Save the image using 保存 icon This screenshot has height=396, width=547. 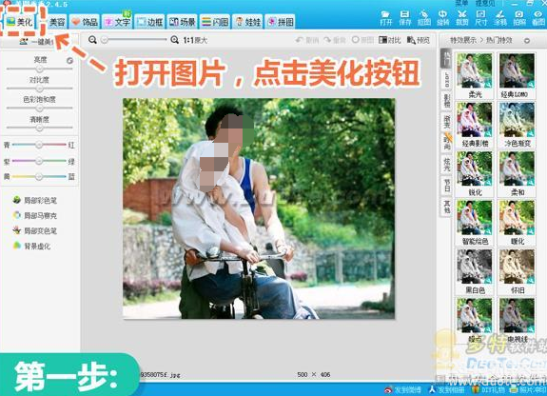[404, 18]
